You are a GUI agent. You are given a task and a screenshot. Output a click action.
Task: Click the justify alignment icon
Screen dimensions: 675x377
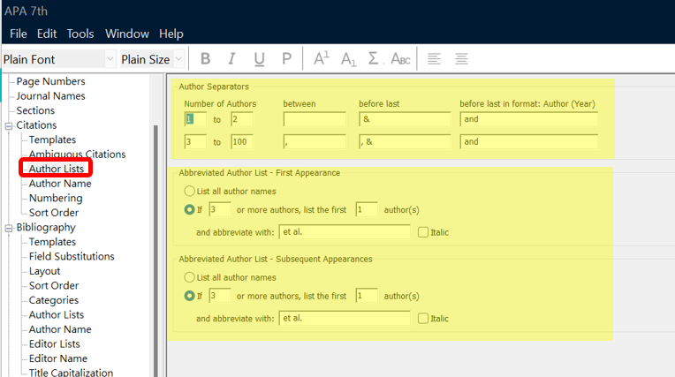(x=461, y=58)
